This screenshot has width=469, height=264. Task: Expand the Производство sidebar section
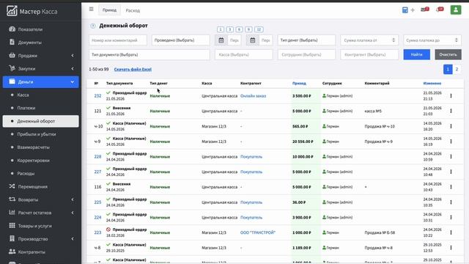pos(41,239)
